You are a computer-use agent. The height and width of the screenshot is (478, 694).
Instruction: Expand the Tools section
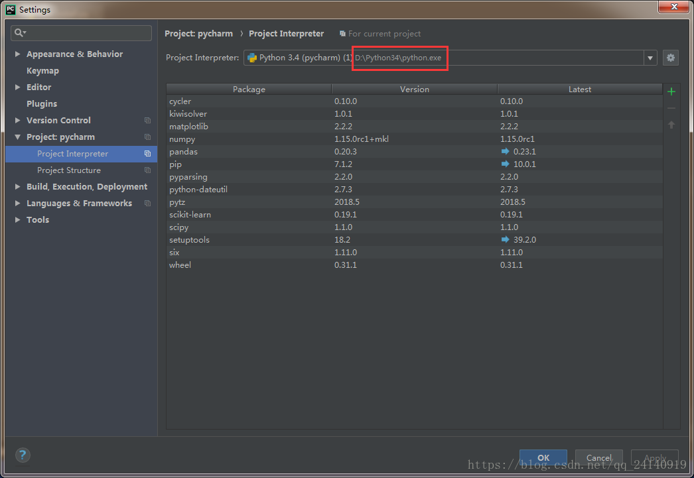[17, 219]
